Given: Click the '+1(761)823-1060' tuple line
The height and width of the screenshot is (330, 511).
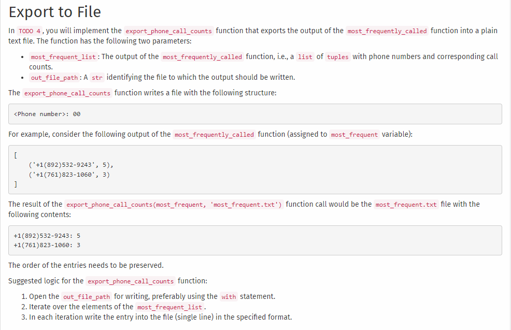Looking at the screenshot, I should (x=67, y=175).
